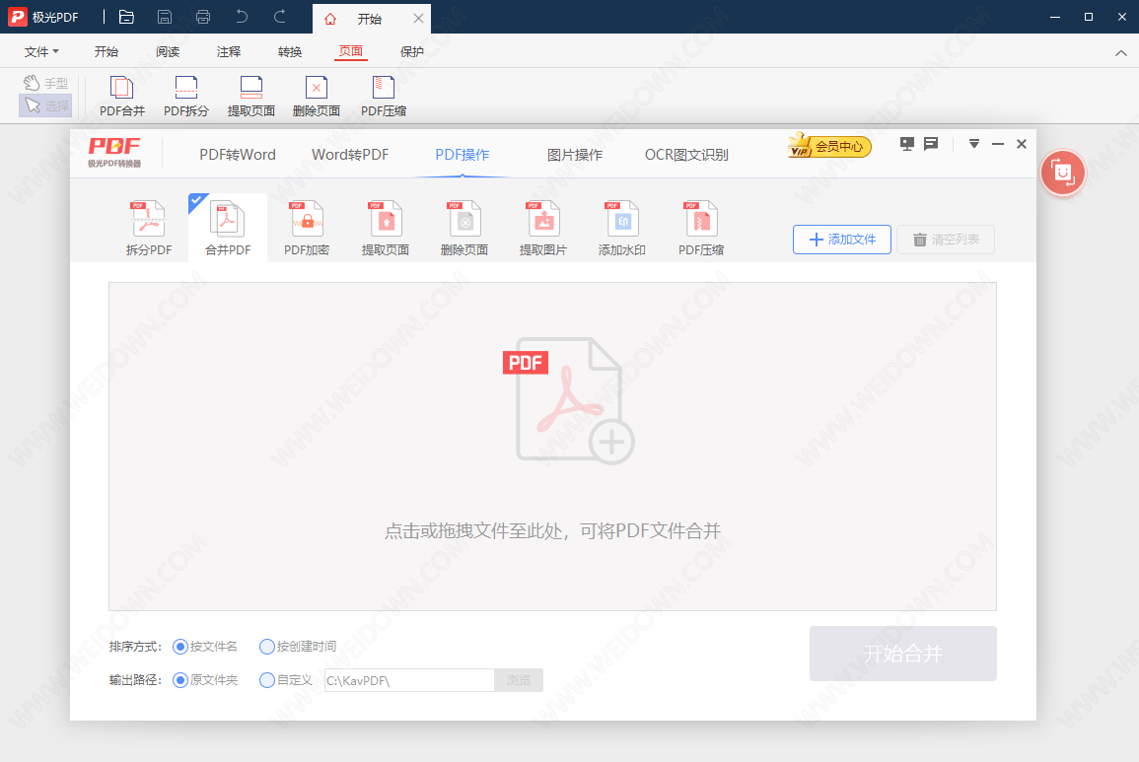Click the ribbon 删除页面 icon
The height and width of the screenshot is (762, 1139).
click(316, 97)
